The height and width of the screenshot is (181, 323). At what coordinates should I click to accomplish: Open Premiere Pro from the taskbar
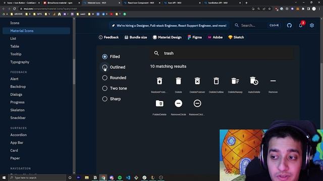click(79, 177)
